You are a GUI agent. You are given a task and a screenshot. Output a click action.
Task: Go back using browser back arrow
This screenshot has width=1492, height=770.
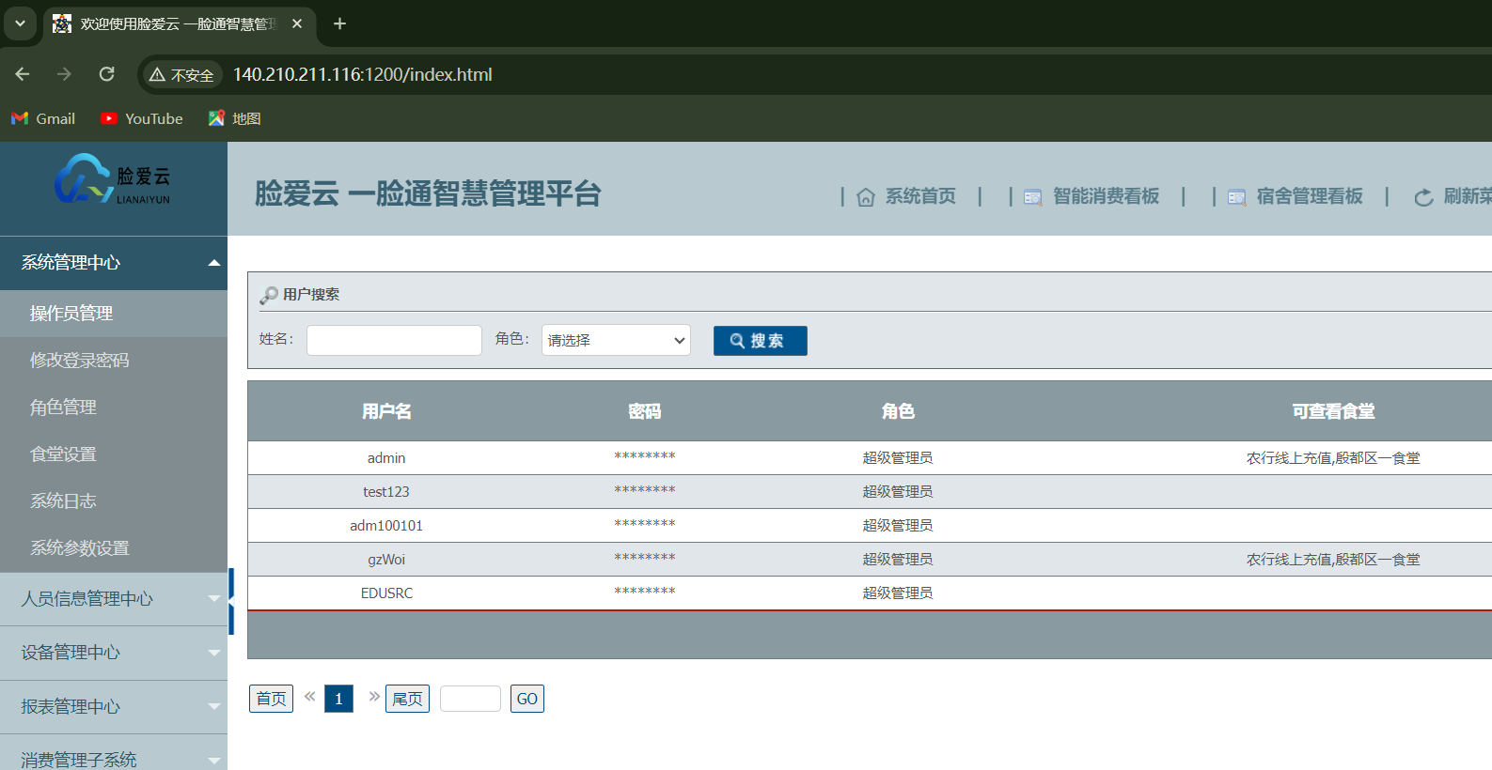[x=23, y=74]
